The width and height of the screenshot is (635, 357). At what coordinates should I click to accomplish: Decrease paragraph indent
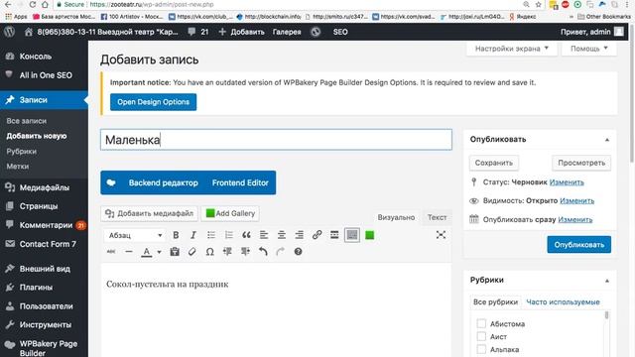click(227, 252)
